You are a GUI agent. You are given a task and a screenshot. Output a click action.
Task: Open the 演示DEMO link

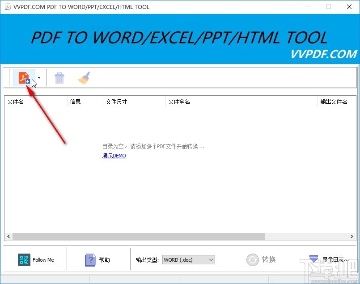(114, 156)
